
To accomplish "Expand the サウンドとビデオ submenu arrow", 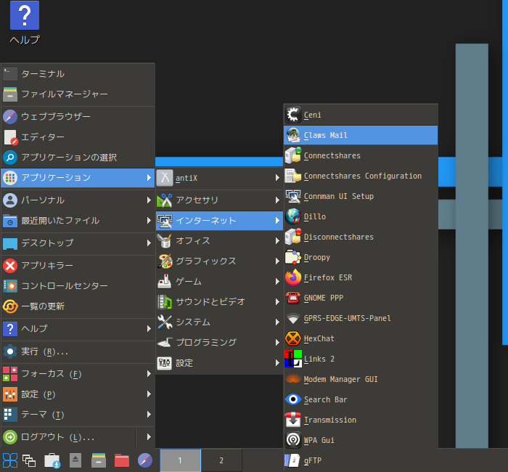I will pyautogui.click(x=277, y=302).
